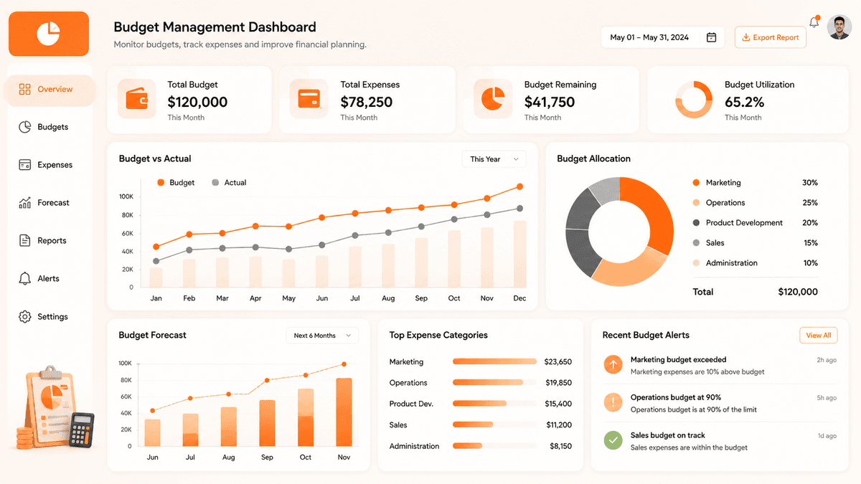
Task: Click the clipboard and calculator illustration
Action: pyautogui.click(x=56, y=407)
